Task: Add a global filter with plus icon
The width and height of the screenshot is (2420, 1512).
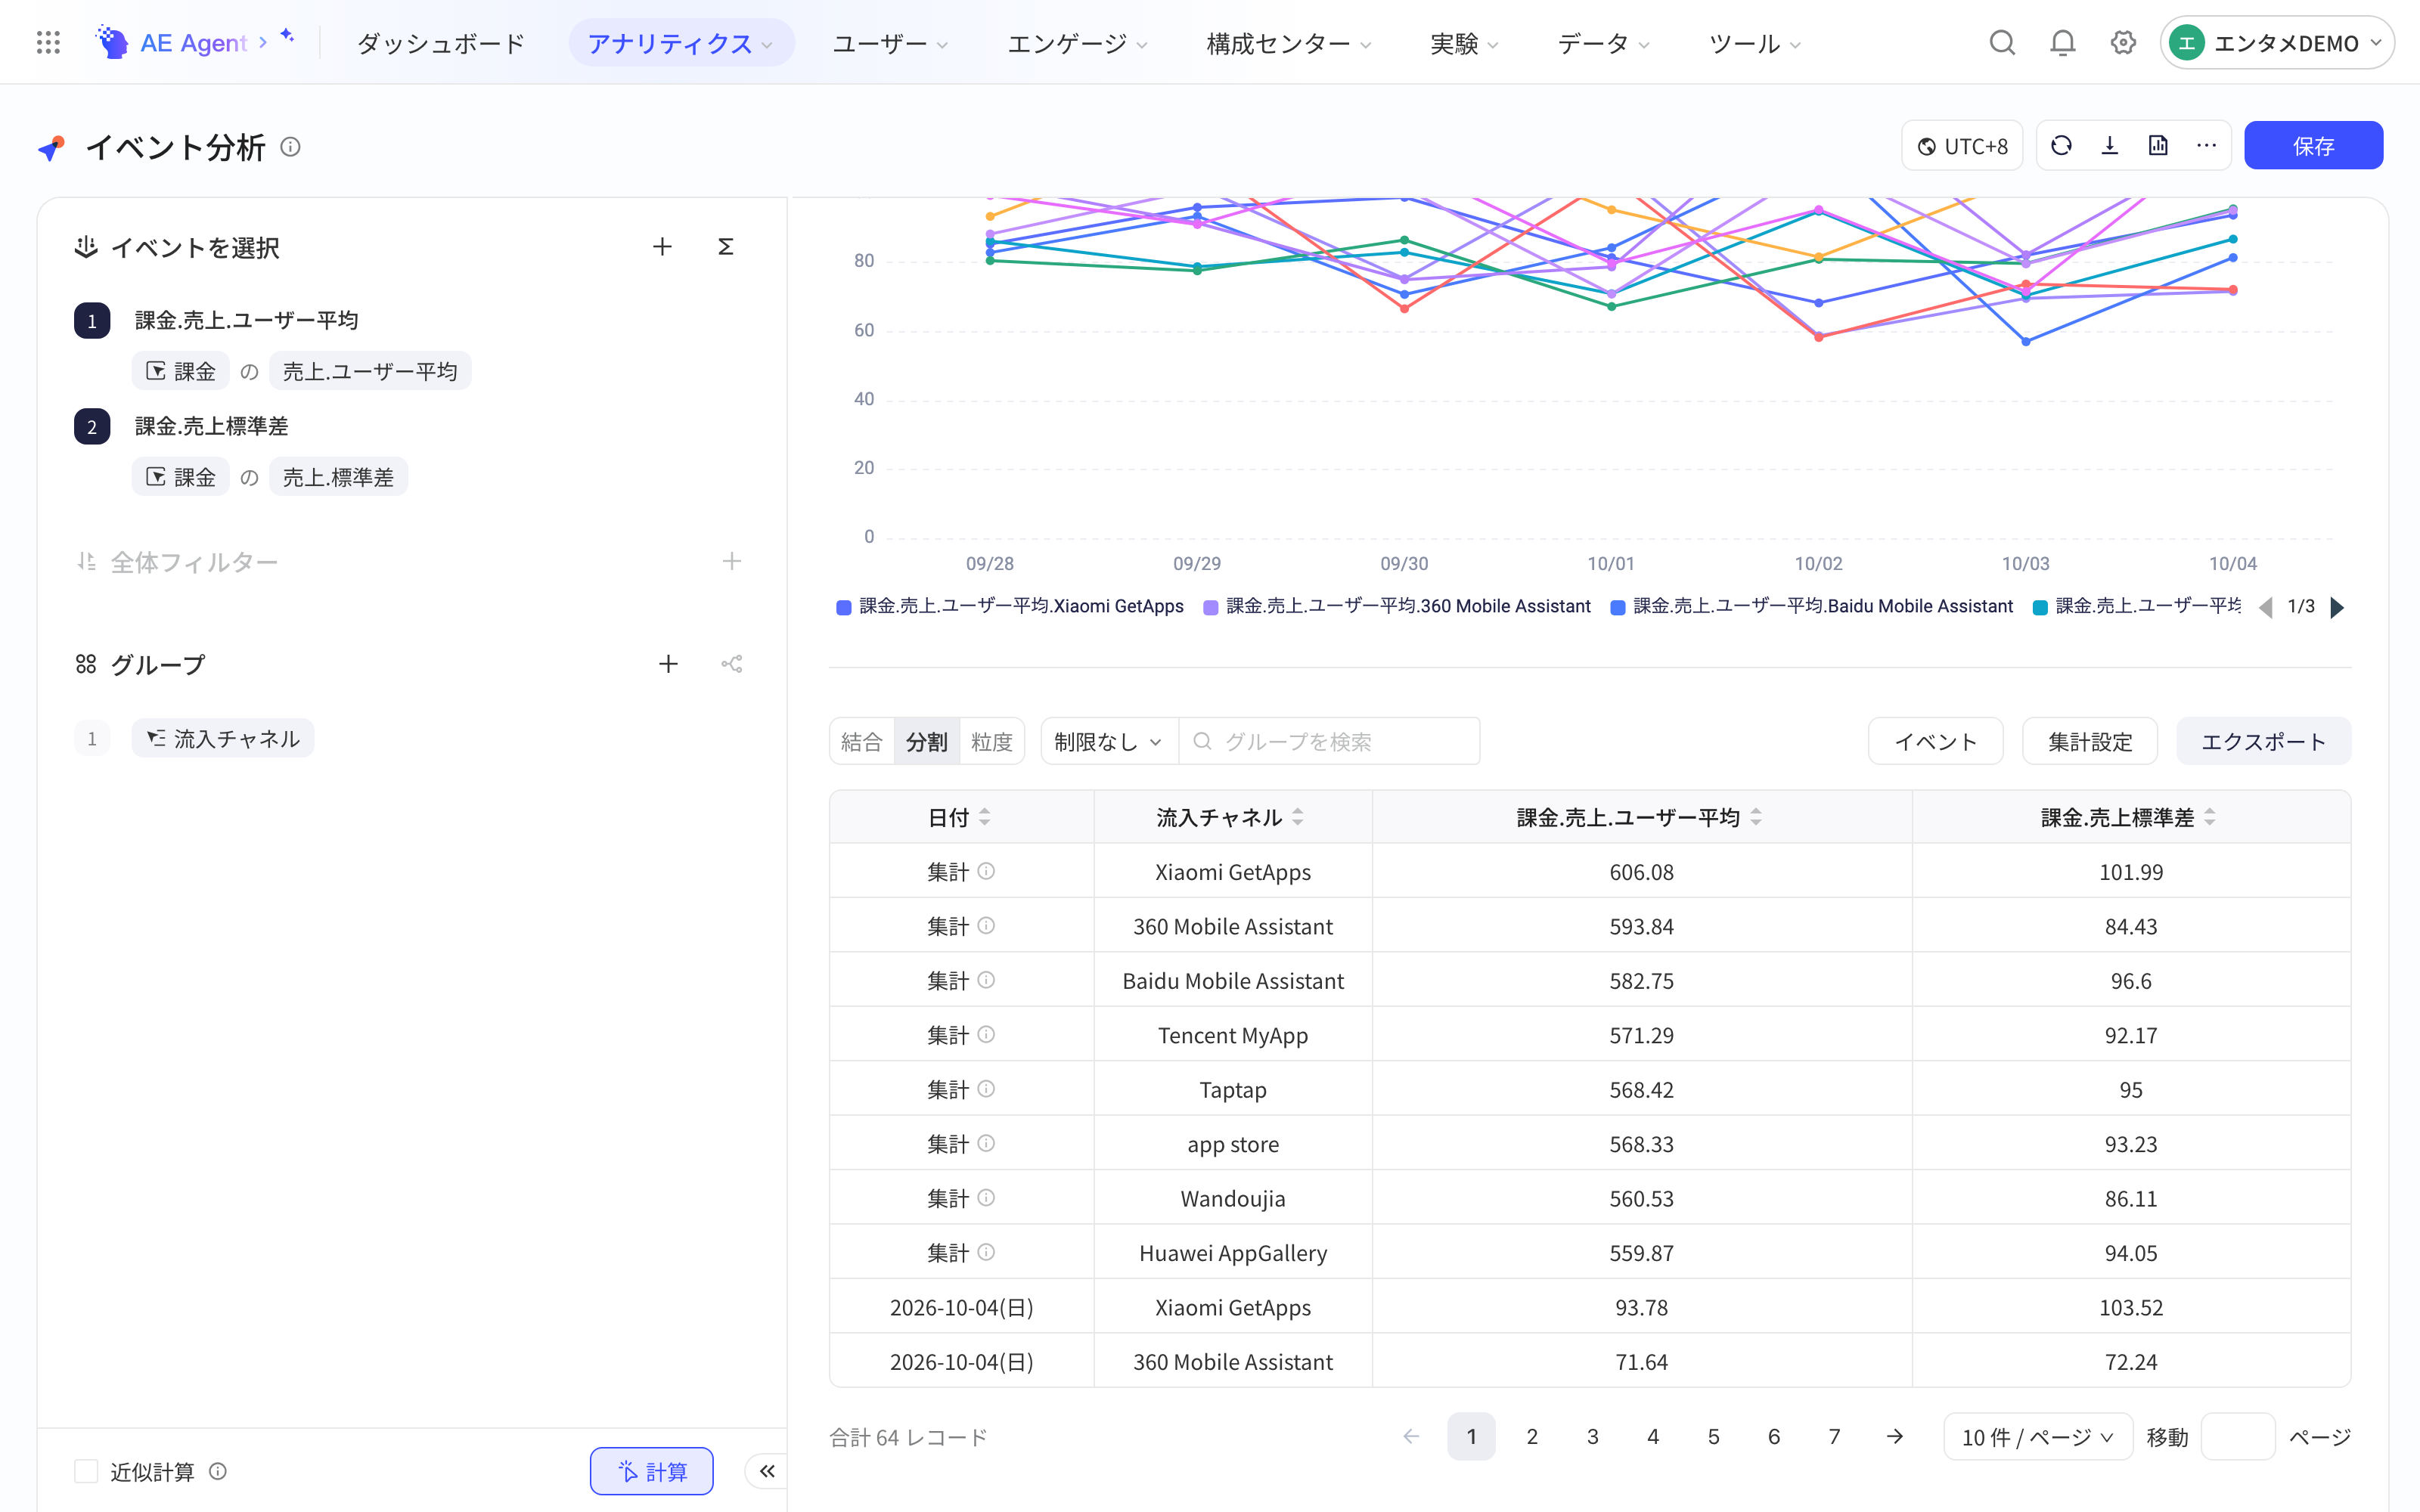Action: click(732, 562)
